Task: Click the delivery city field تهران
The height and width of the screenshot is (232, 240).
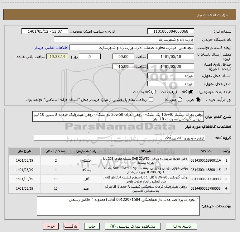Action: pos(171,84)
